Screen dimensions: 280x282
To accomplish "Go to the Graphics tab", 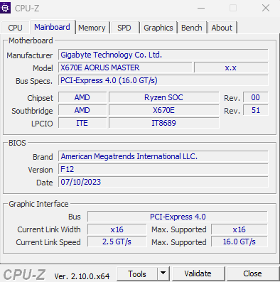I will point(158,28).
